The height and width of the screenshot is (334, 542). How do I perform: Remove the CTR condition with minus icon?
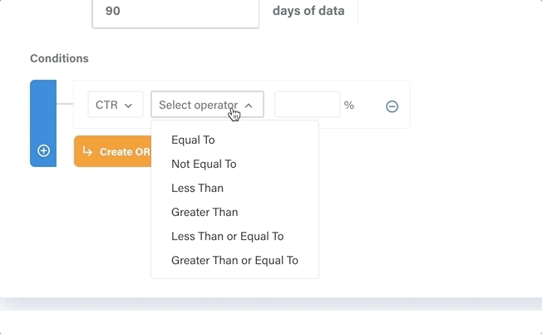pyautogui.click(x=392, y=106)
